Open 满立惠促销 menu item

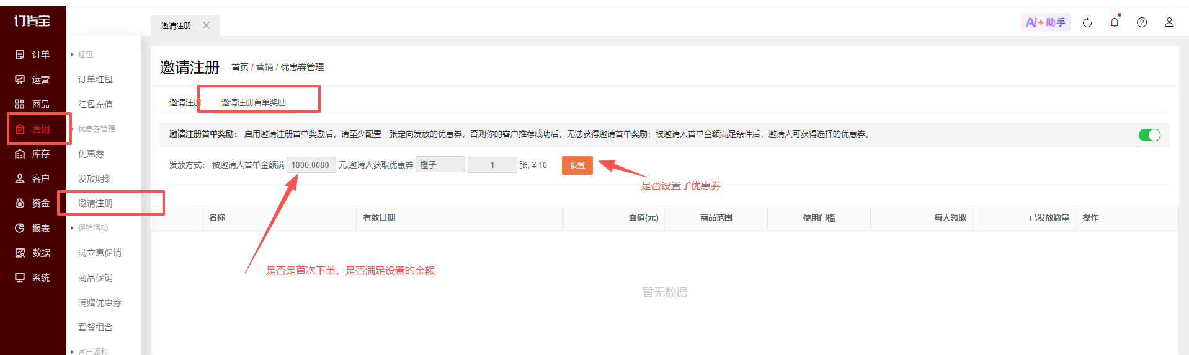pyautogui.click(x=100, y=253)
